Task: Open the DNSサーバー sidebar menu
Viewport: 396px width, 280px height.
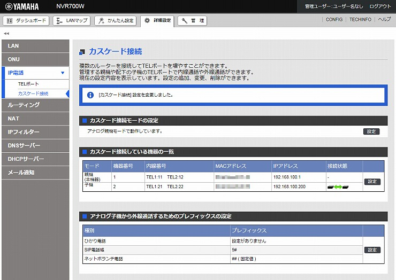Action: 35,145
